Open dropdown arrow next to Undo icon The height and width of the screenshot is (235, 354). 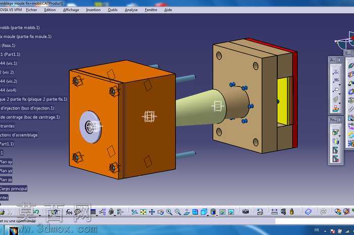click(x=40, y=215)
